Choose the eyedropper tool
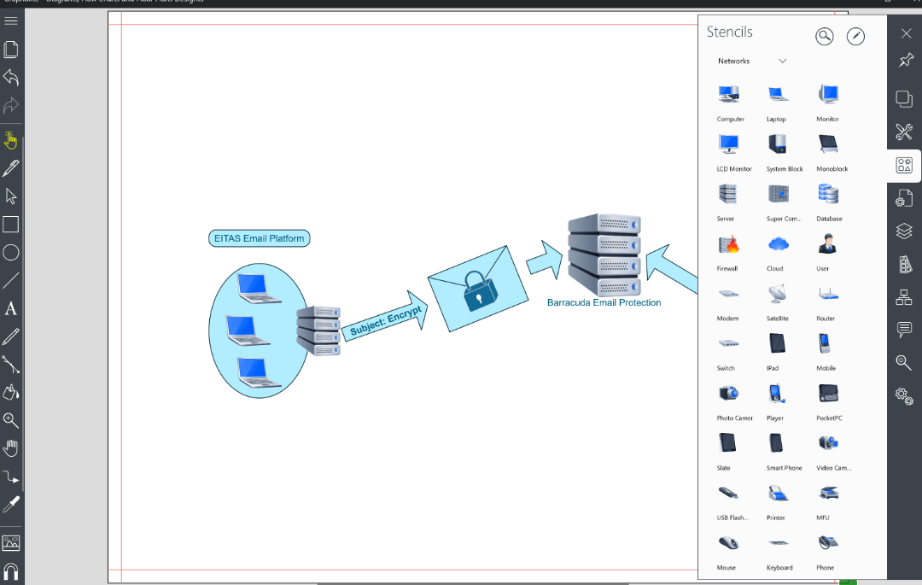The height and width of the screenshot is (585, 922). [11, 504]
